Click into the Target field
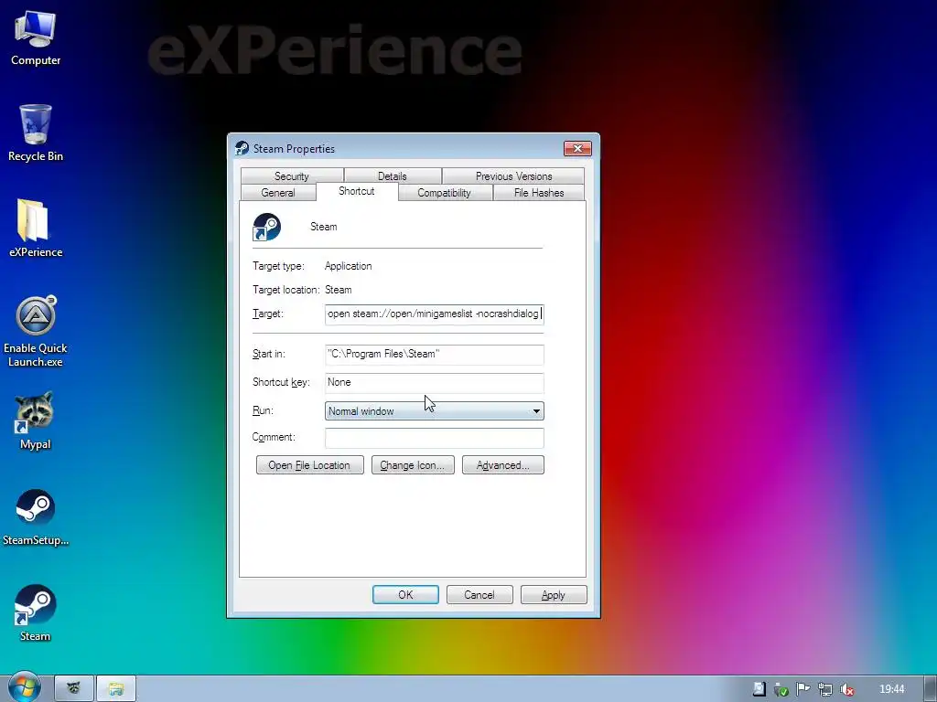The image size is (937, 702). click(x=435, y=314)
